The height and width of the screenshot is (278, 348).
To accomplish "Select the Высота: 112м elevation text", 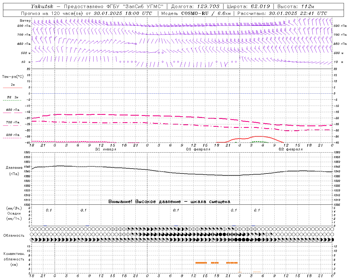I will click(296, 7).
